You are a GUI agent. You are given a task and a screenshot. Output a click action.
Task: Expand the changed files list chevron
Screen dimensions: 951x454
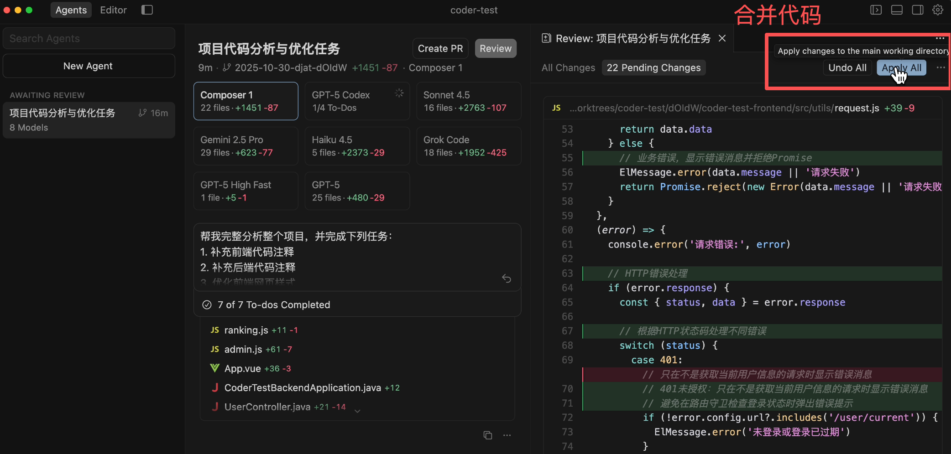click(x=358, y=411)
